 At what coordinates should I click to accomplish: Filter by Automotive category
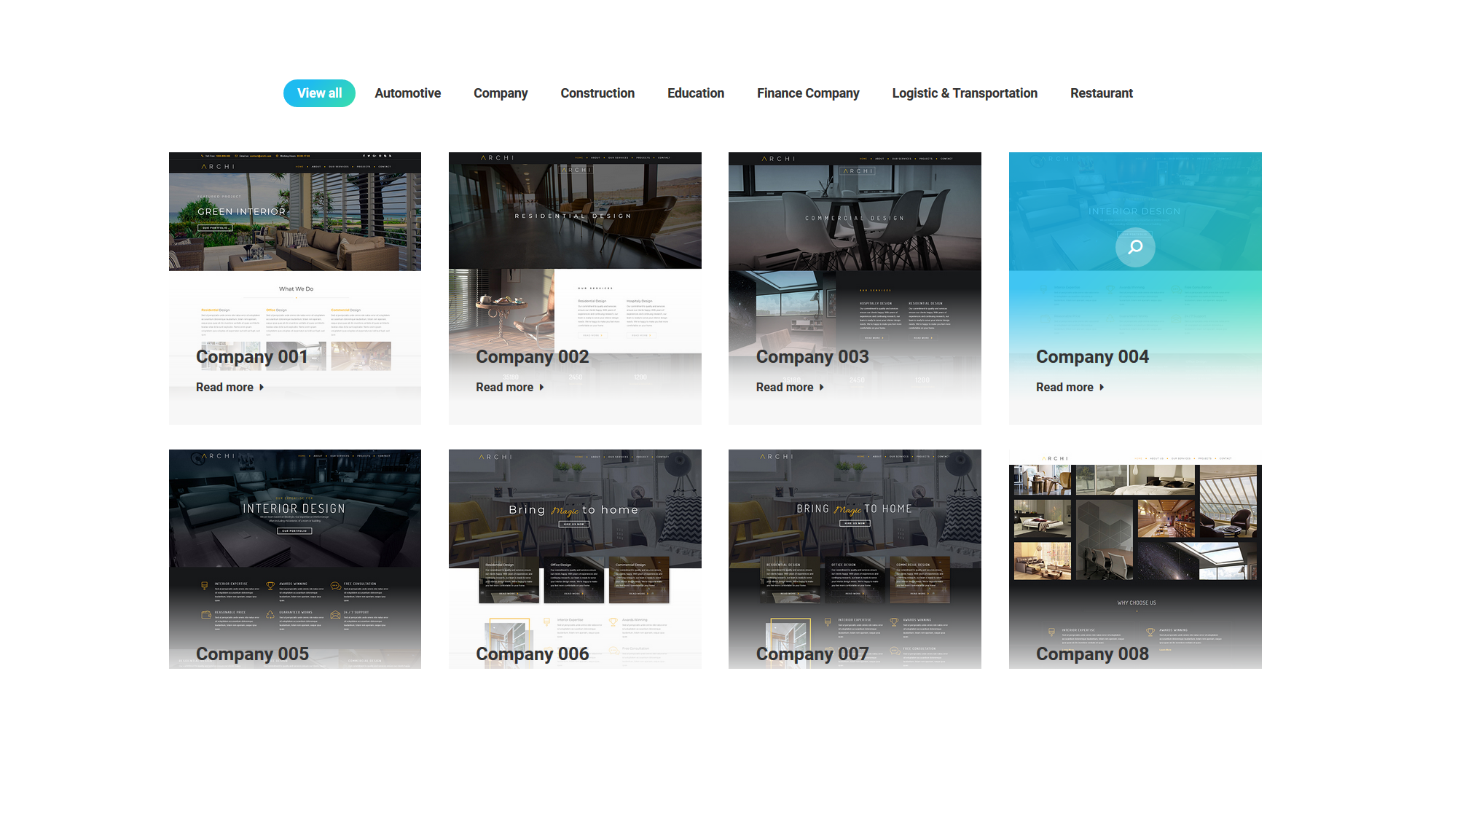point(407,93)
